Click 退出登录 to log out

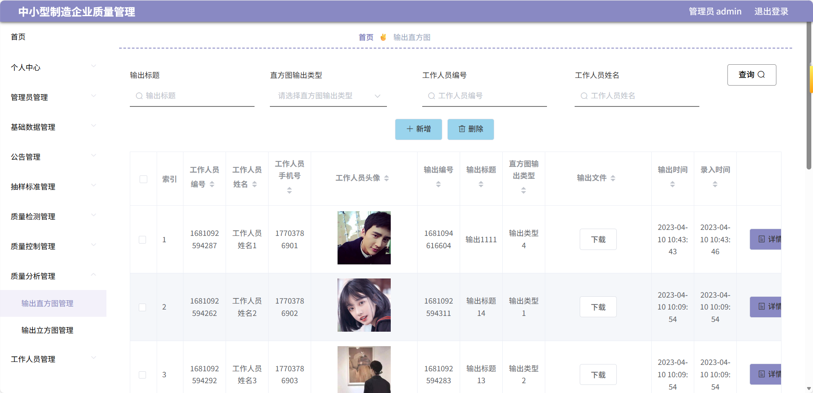771,11
